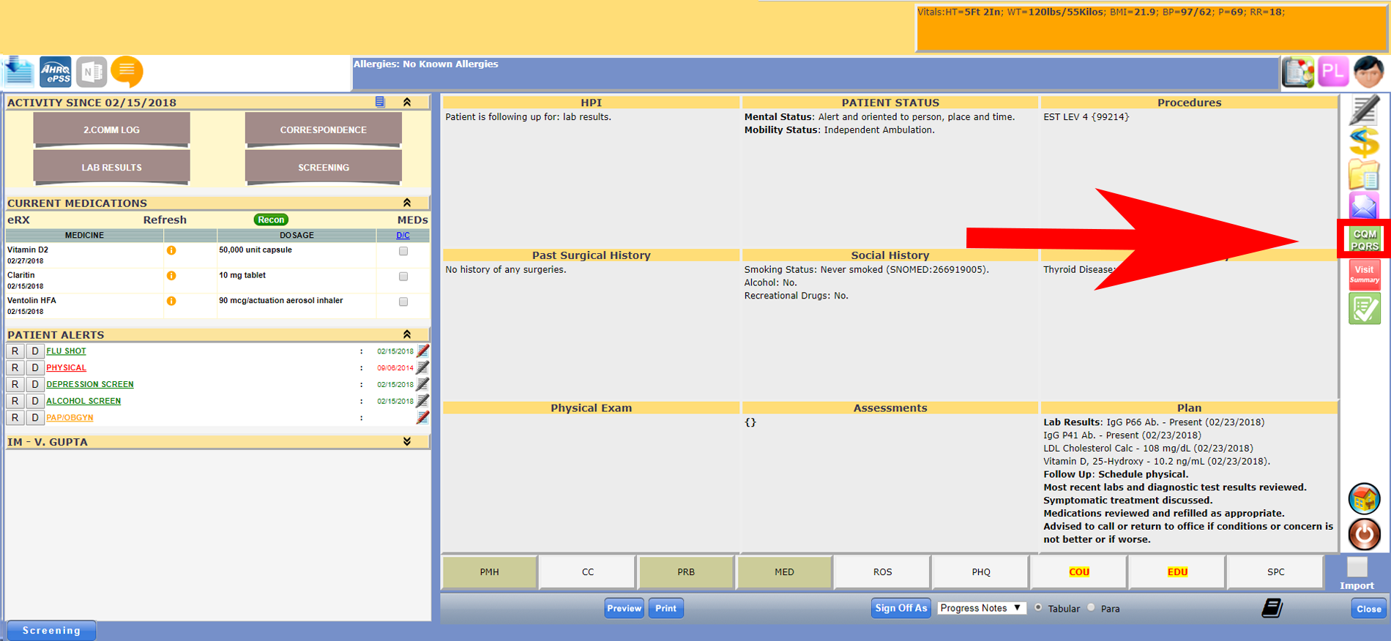Screen dimensions: 1391x641
Task: Click the green Recon button
Action: click(x=271, y=220)
